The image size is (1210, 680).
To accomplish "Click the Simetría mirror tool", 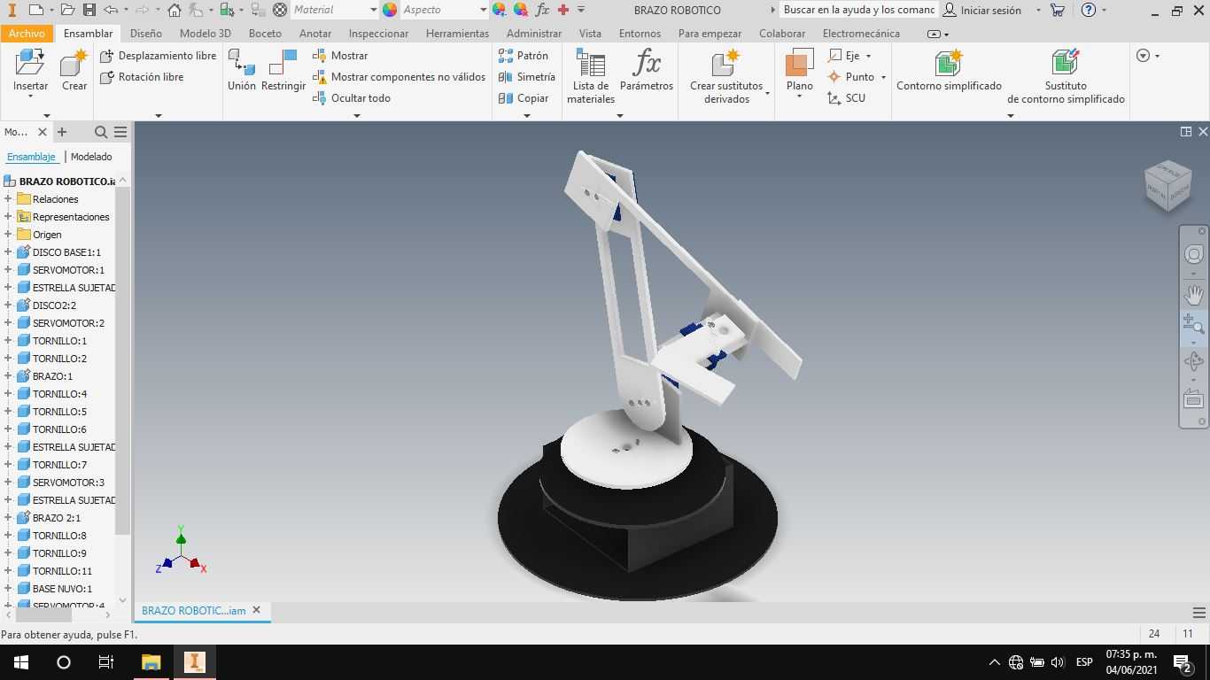I will (527, 77).
